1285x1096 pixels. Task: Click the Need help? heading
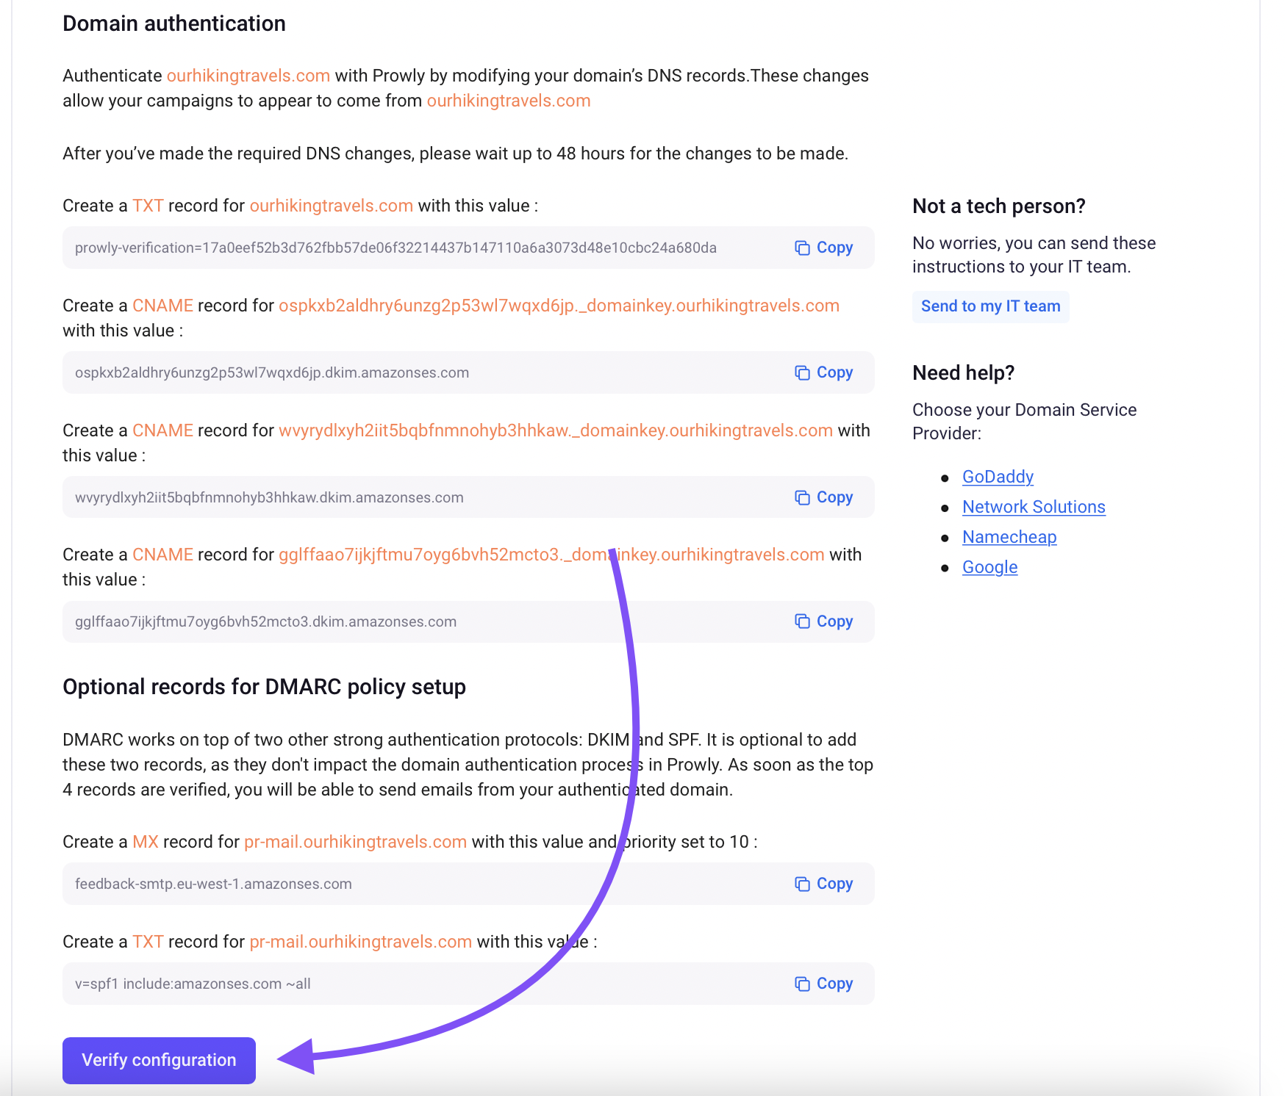tap(963, 373)
